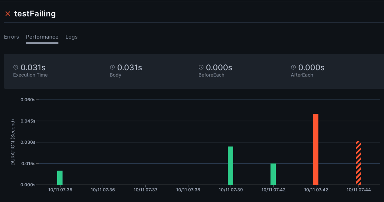Click the Execution Time label
384x202 pixels.
(x=30, y=75)
